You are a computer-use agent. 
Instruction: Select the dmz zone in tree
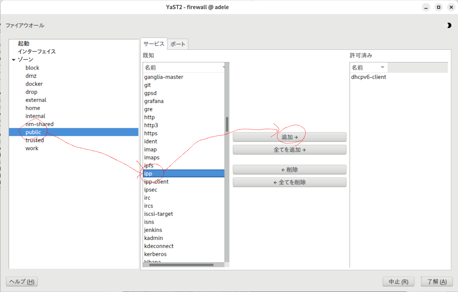(31, 76)
